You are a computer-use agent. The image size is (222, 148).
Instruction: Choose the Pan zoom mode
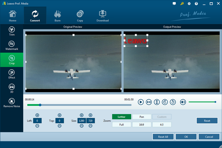tap(142, 117)
